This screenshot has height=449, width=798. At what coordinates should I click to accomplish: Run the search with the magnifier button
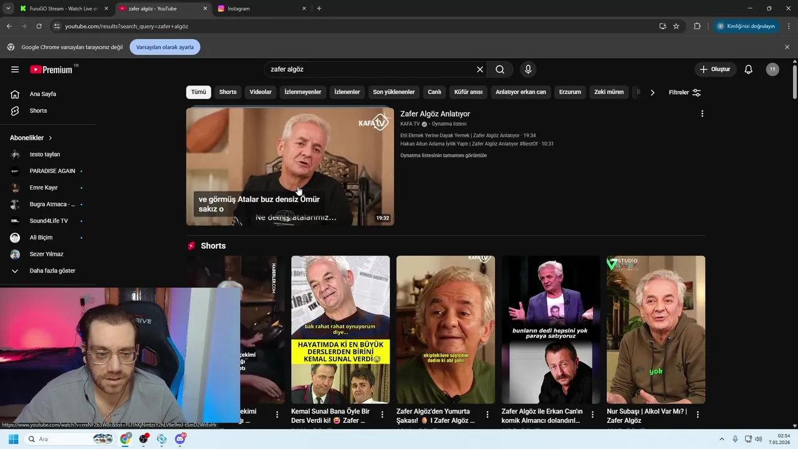[x=500, y=69]
